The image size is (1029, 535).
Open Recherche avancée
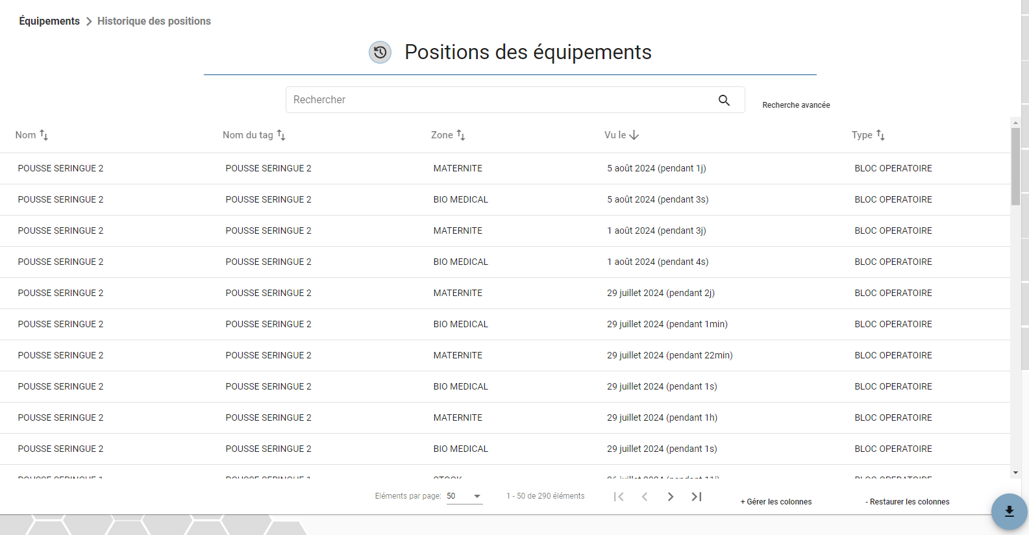click(x=796, y=105)
